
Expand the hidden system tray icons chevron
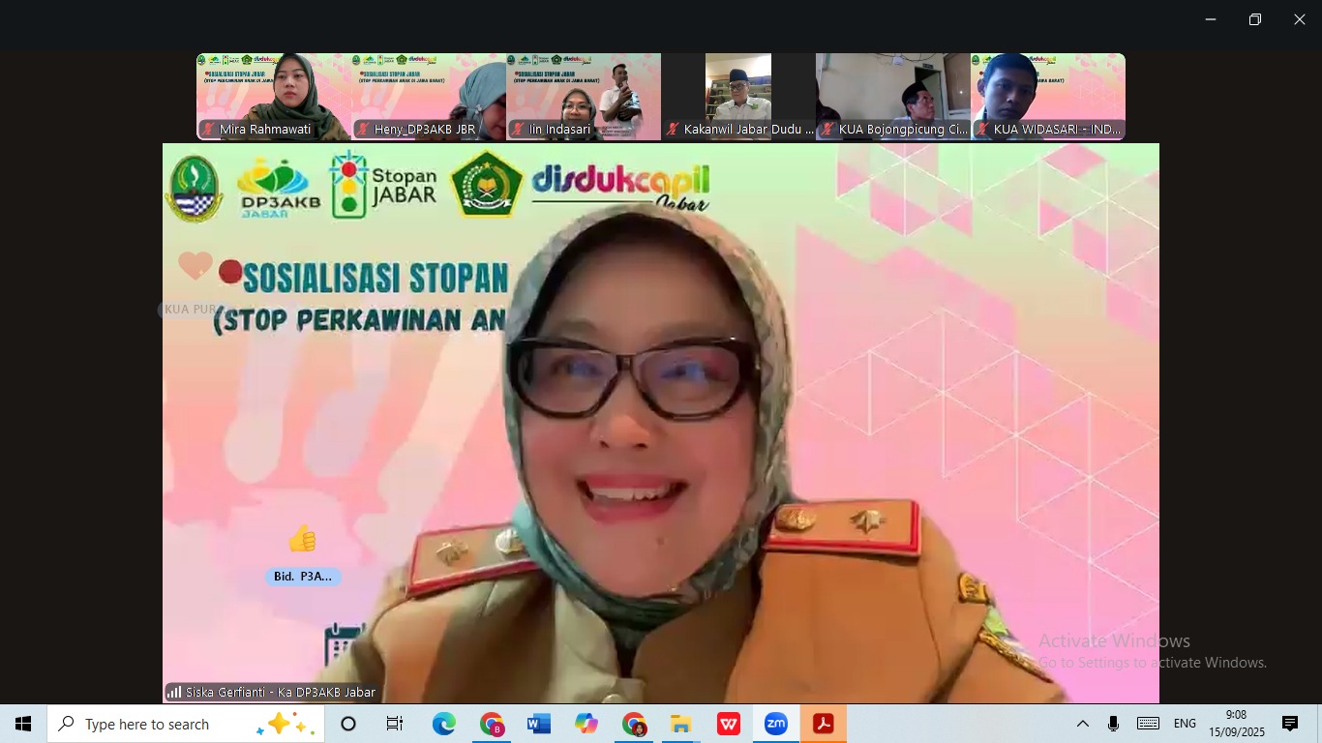pyautogui.click(x=1083, y=724)
